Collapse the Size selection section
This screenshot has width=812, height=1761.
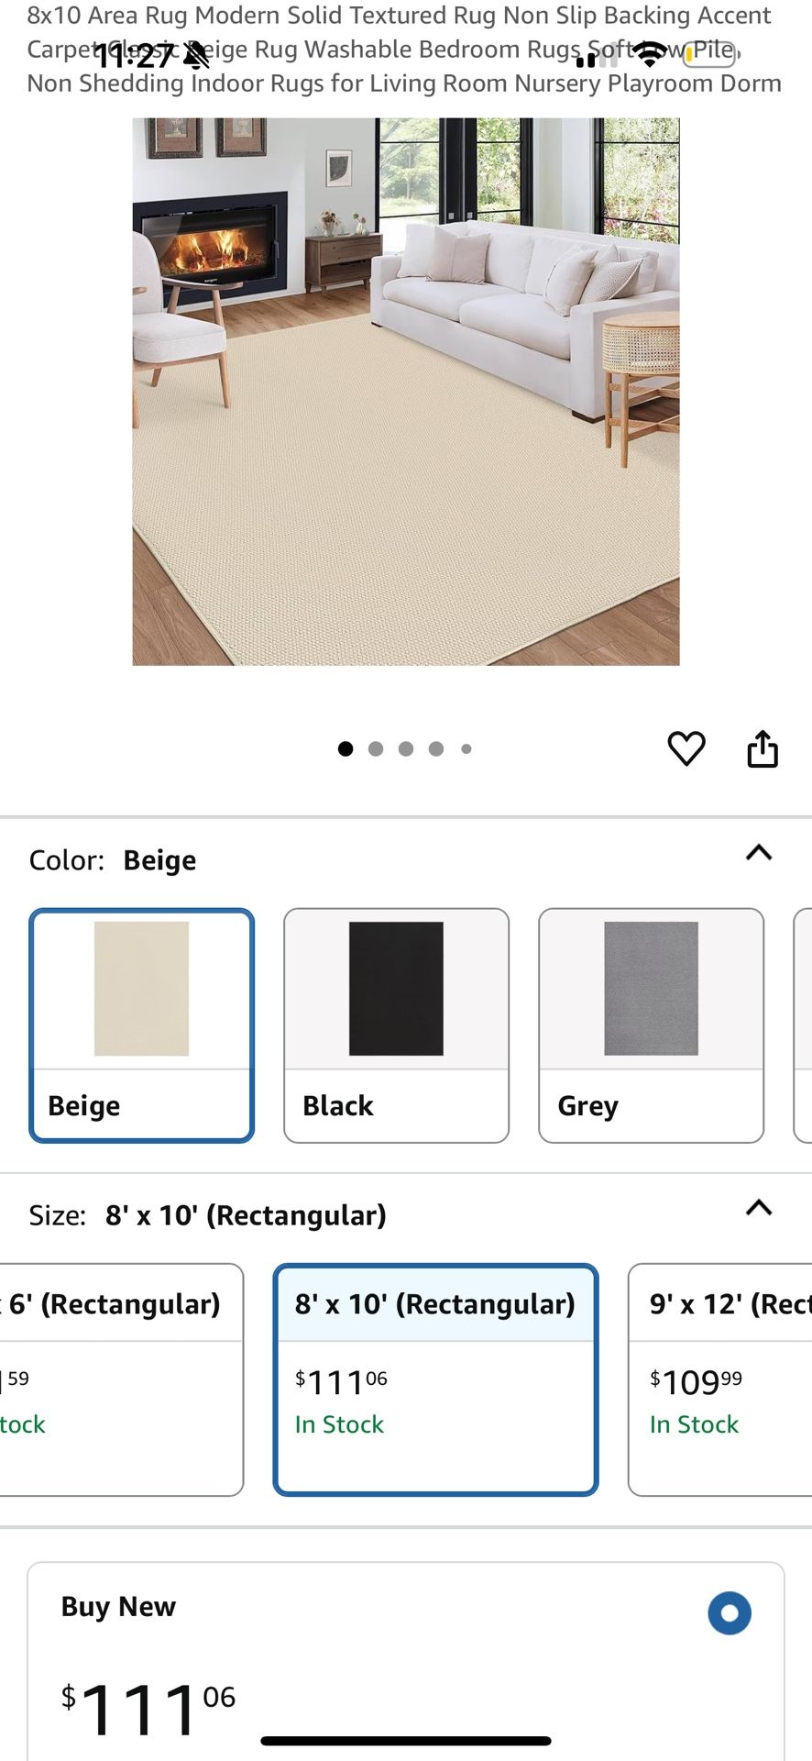point(758,1208)
